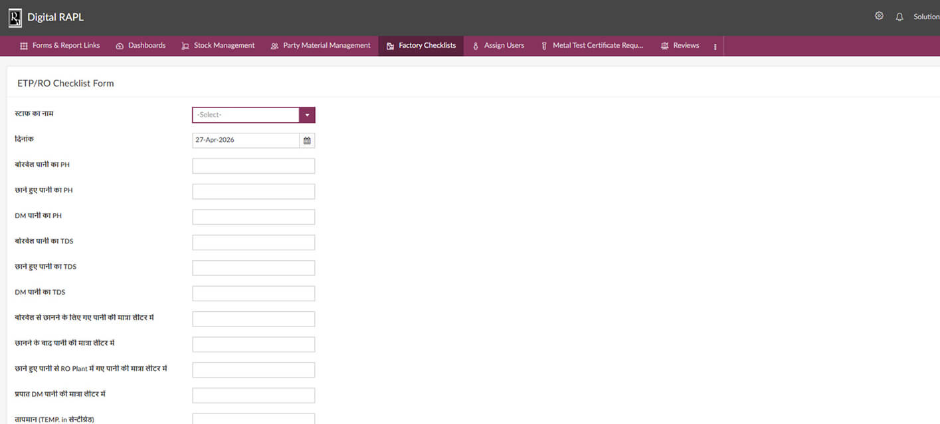This screenshot has width=940, height=424.
Task: Click the Assign Users icon
Action: click(476, 46)
